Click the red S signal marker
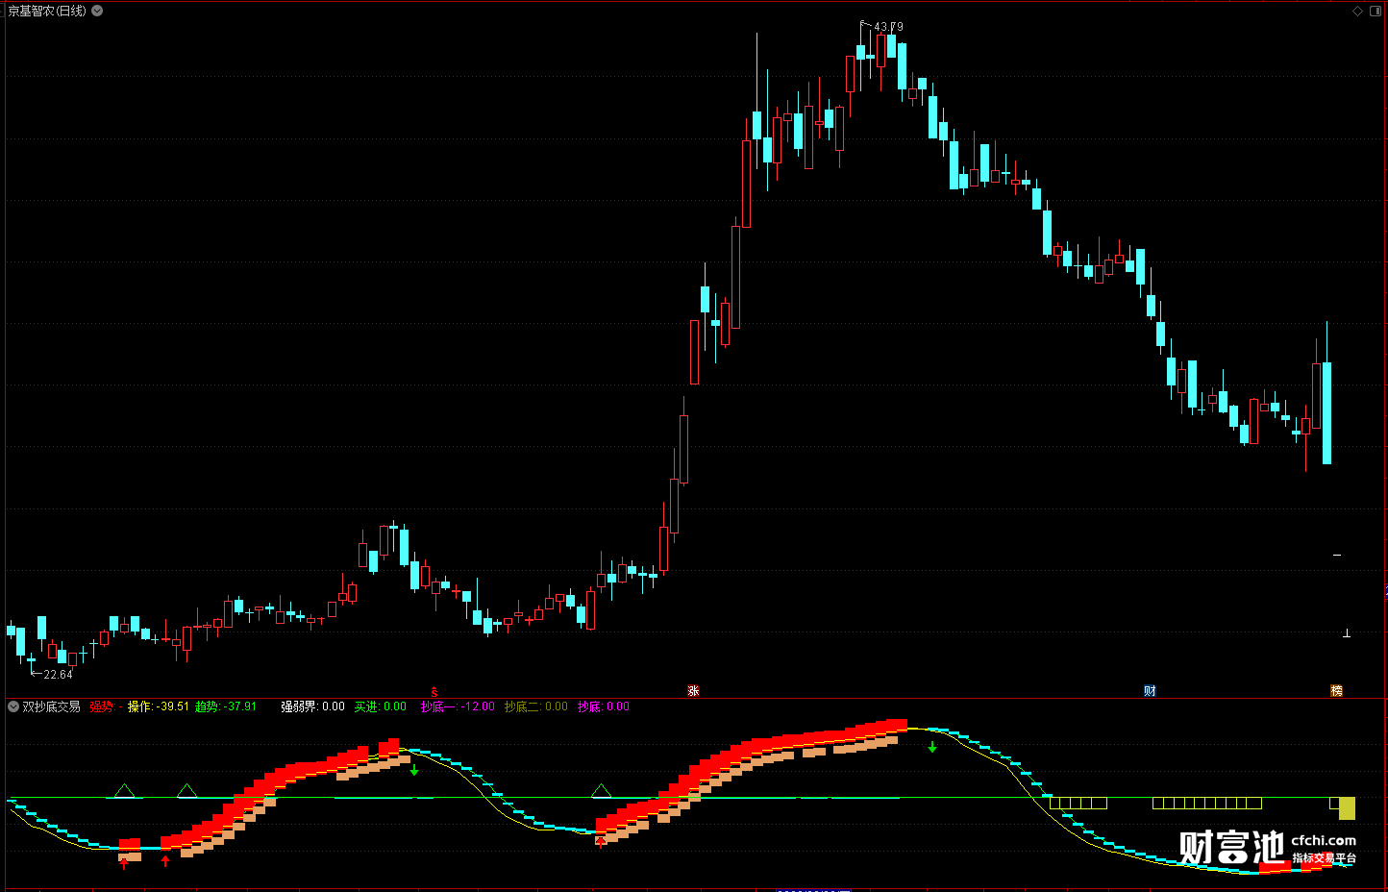The image size is (1388, 892). click(434, 692)
